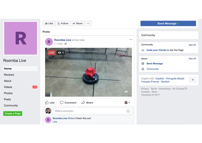
Task: Open the emoji picker in the comment box
Action: coord(128,111)
